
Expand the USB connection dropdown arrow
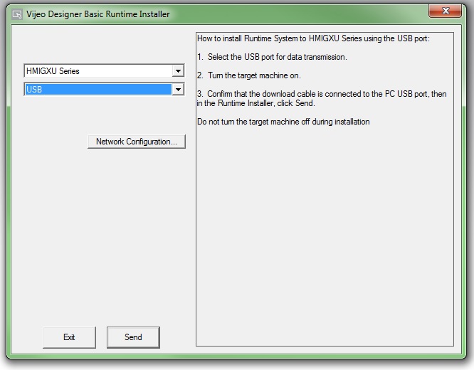(178, 90)
